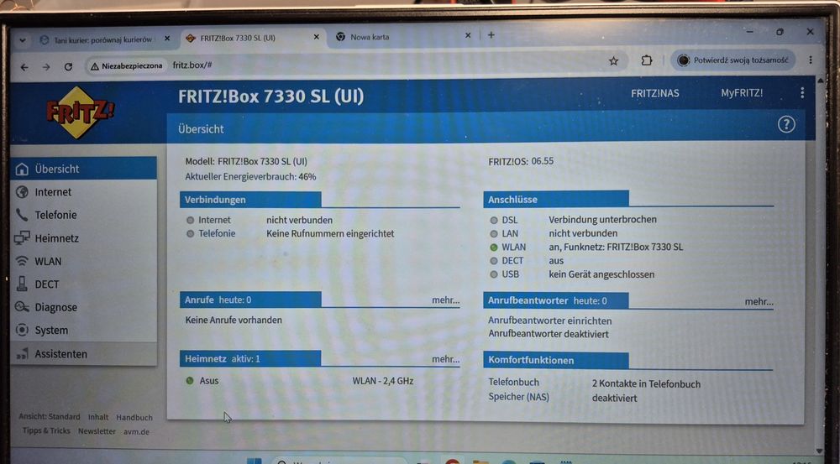The image size is (840, 464).
Task: Open the help question mark icon
Action: coord(786,125)
